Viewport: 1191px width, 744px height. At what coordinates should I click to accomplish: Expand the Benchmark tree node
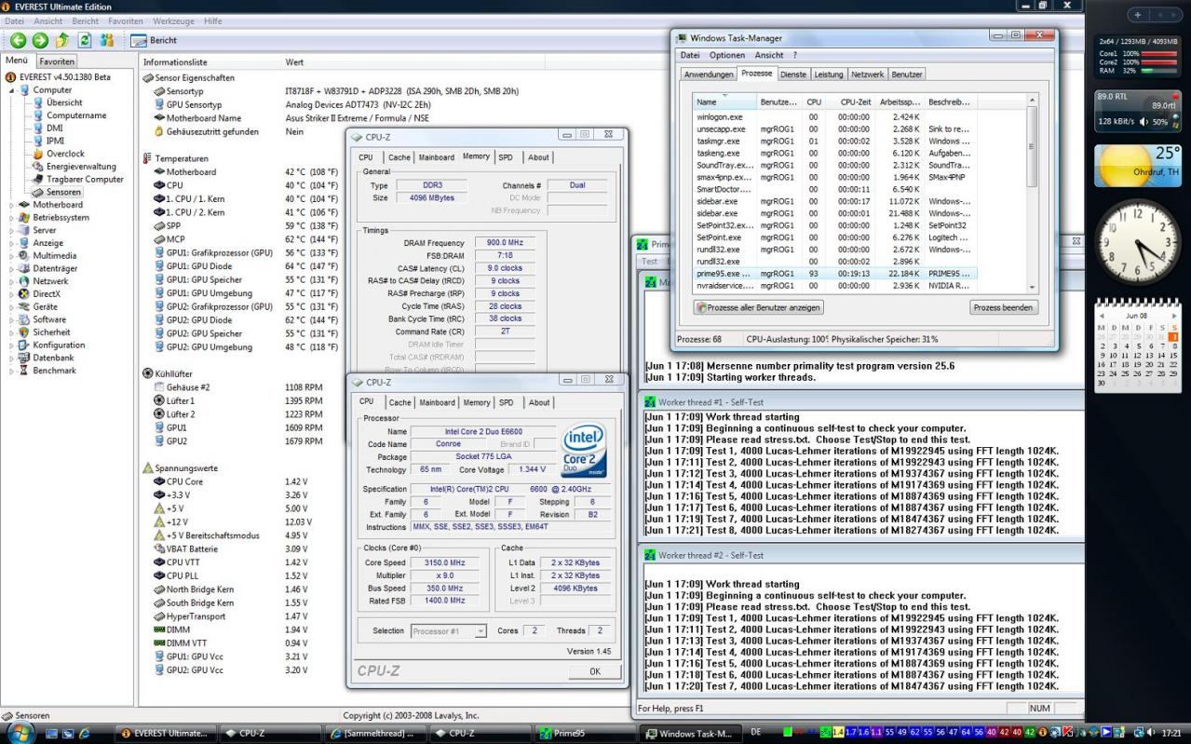(x=11, y=371)
